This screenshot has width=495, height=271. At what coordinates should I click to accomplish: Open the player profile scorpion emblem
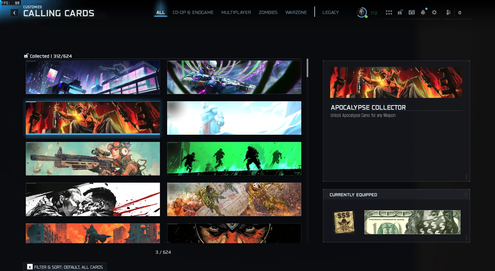coord(362,12)
